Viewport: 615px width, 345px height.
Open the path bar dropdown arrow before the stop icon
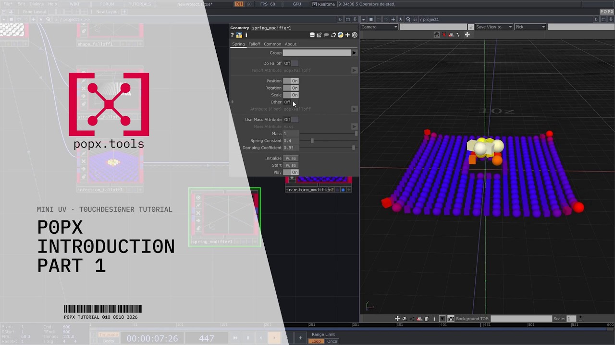pos(364,19)
